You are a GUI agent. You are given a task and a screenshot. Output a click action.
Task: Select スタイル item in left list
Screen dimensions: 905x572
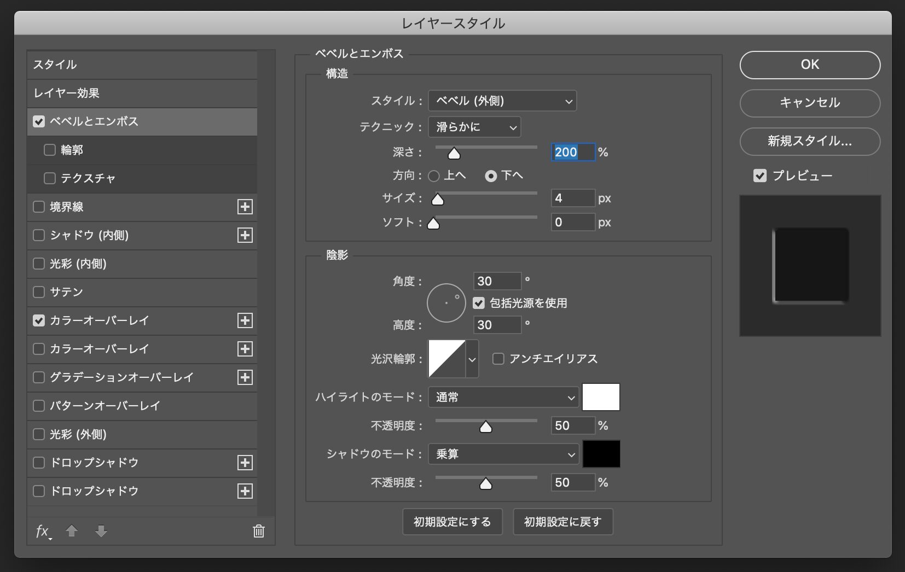142,65
